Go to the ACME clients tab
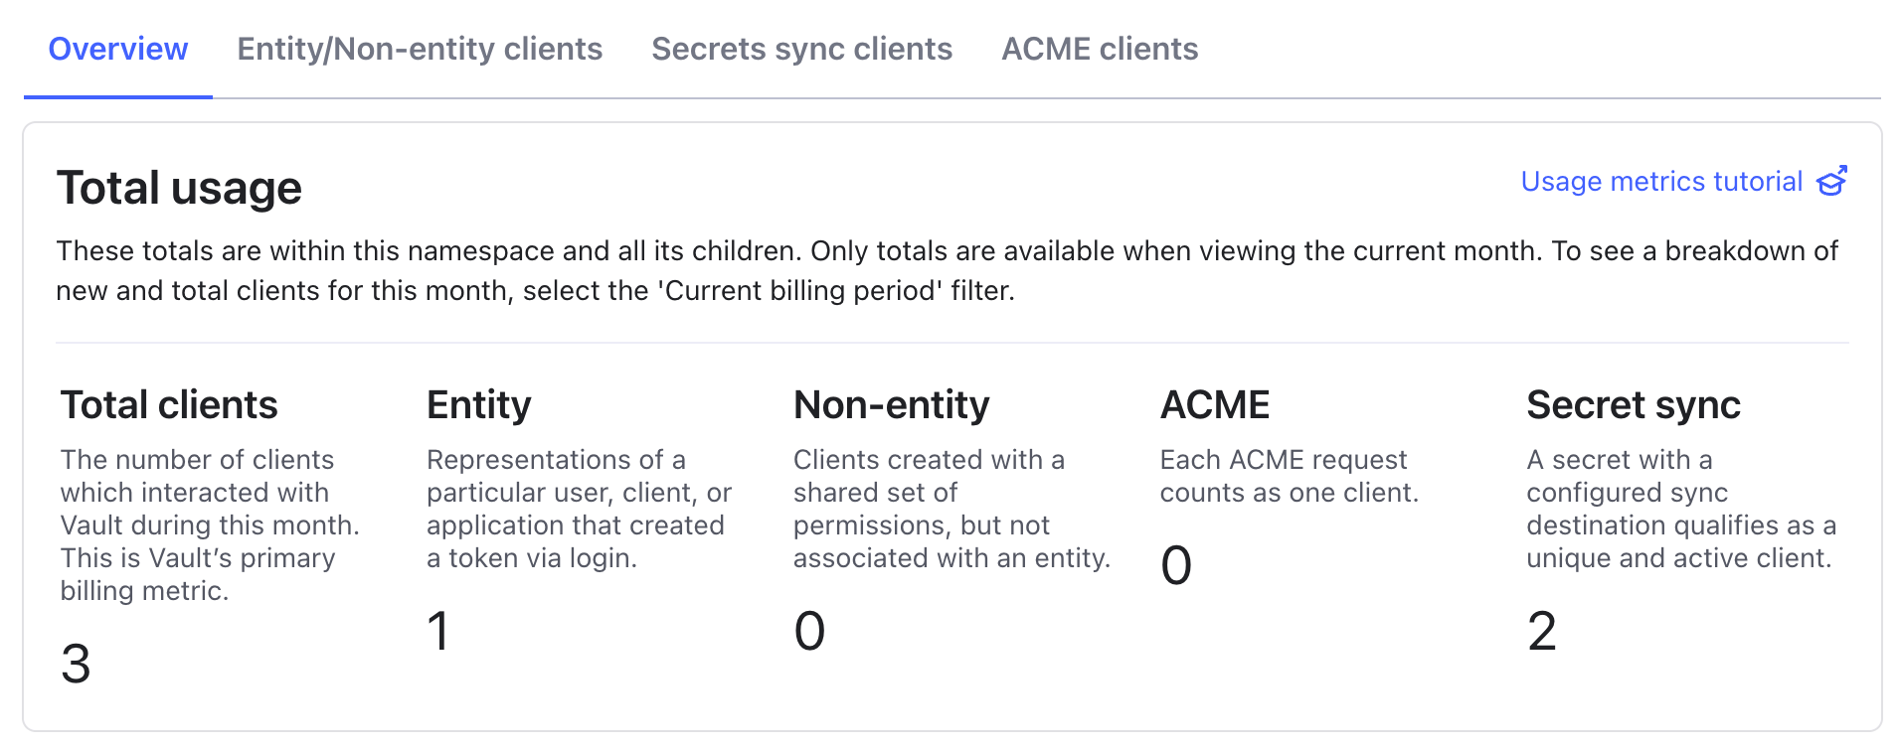The height and width of the screenshot is (751, 1901). click(1099, 49)
